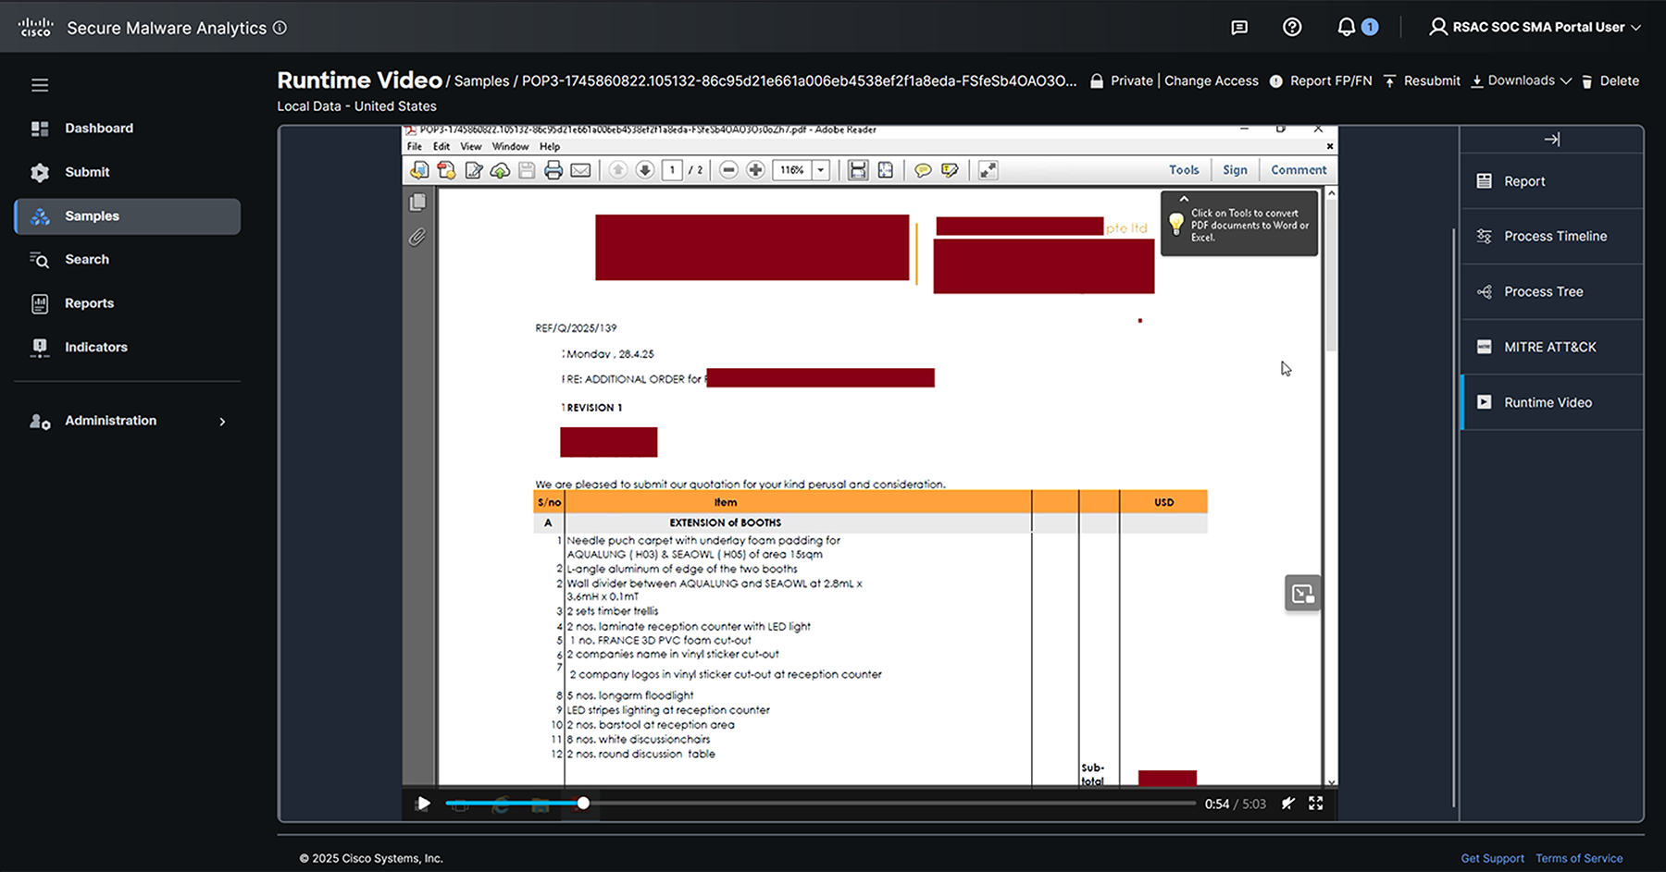This screenshot has height=872, width=1666.
Task: Click the email envelope icon in Adobe Reader
Action: (580, 170)
